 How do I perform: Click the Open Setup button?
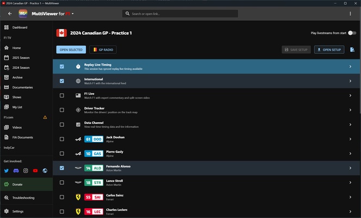coord(329,50)
